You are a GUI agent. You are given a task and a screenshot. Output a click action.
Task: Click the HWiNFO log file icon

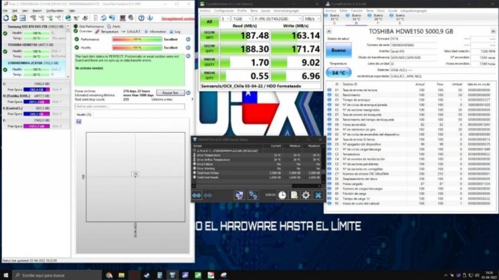tap(294, 195)
